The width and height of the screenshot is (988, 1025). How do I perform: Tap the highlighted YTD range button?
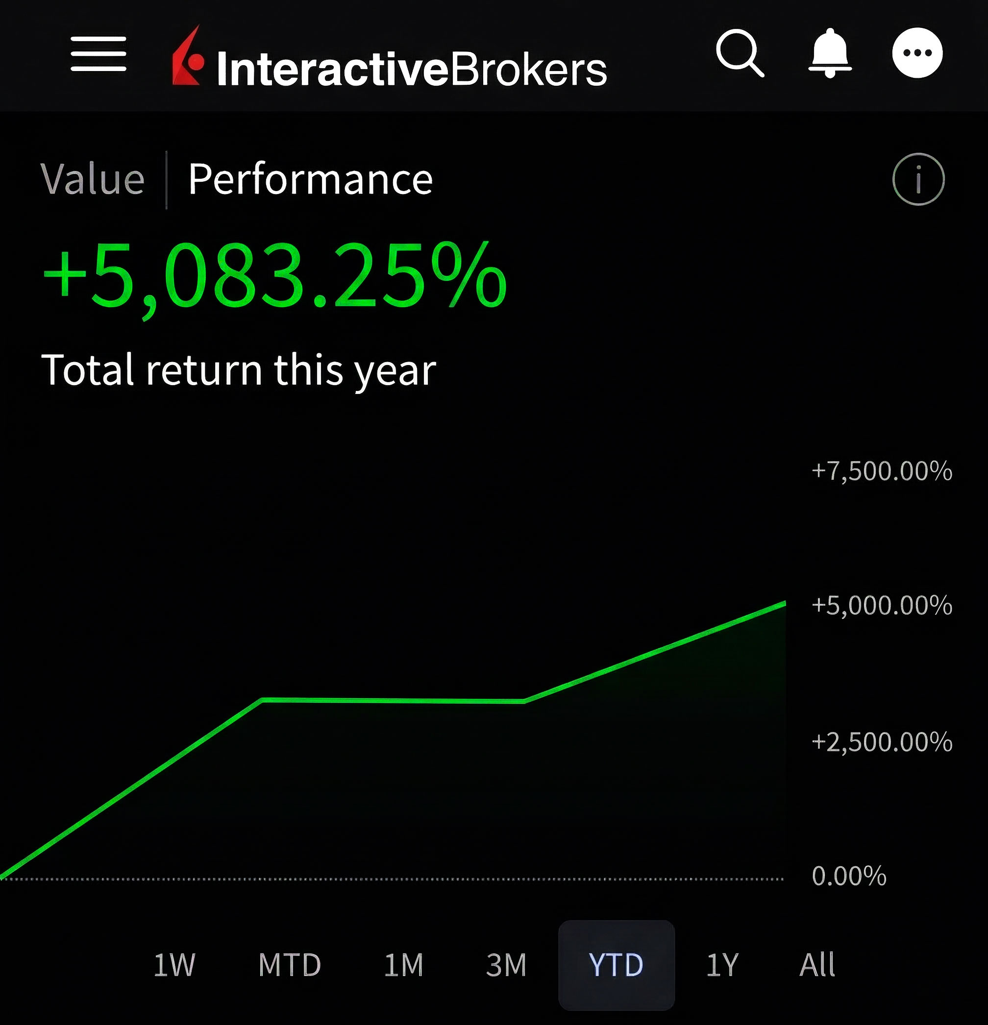tap(616, 965)
